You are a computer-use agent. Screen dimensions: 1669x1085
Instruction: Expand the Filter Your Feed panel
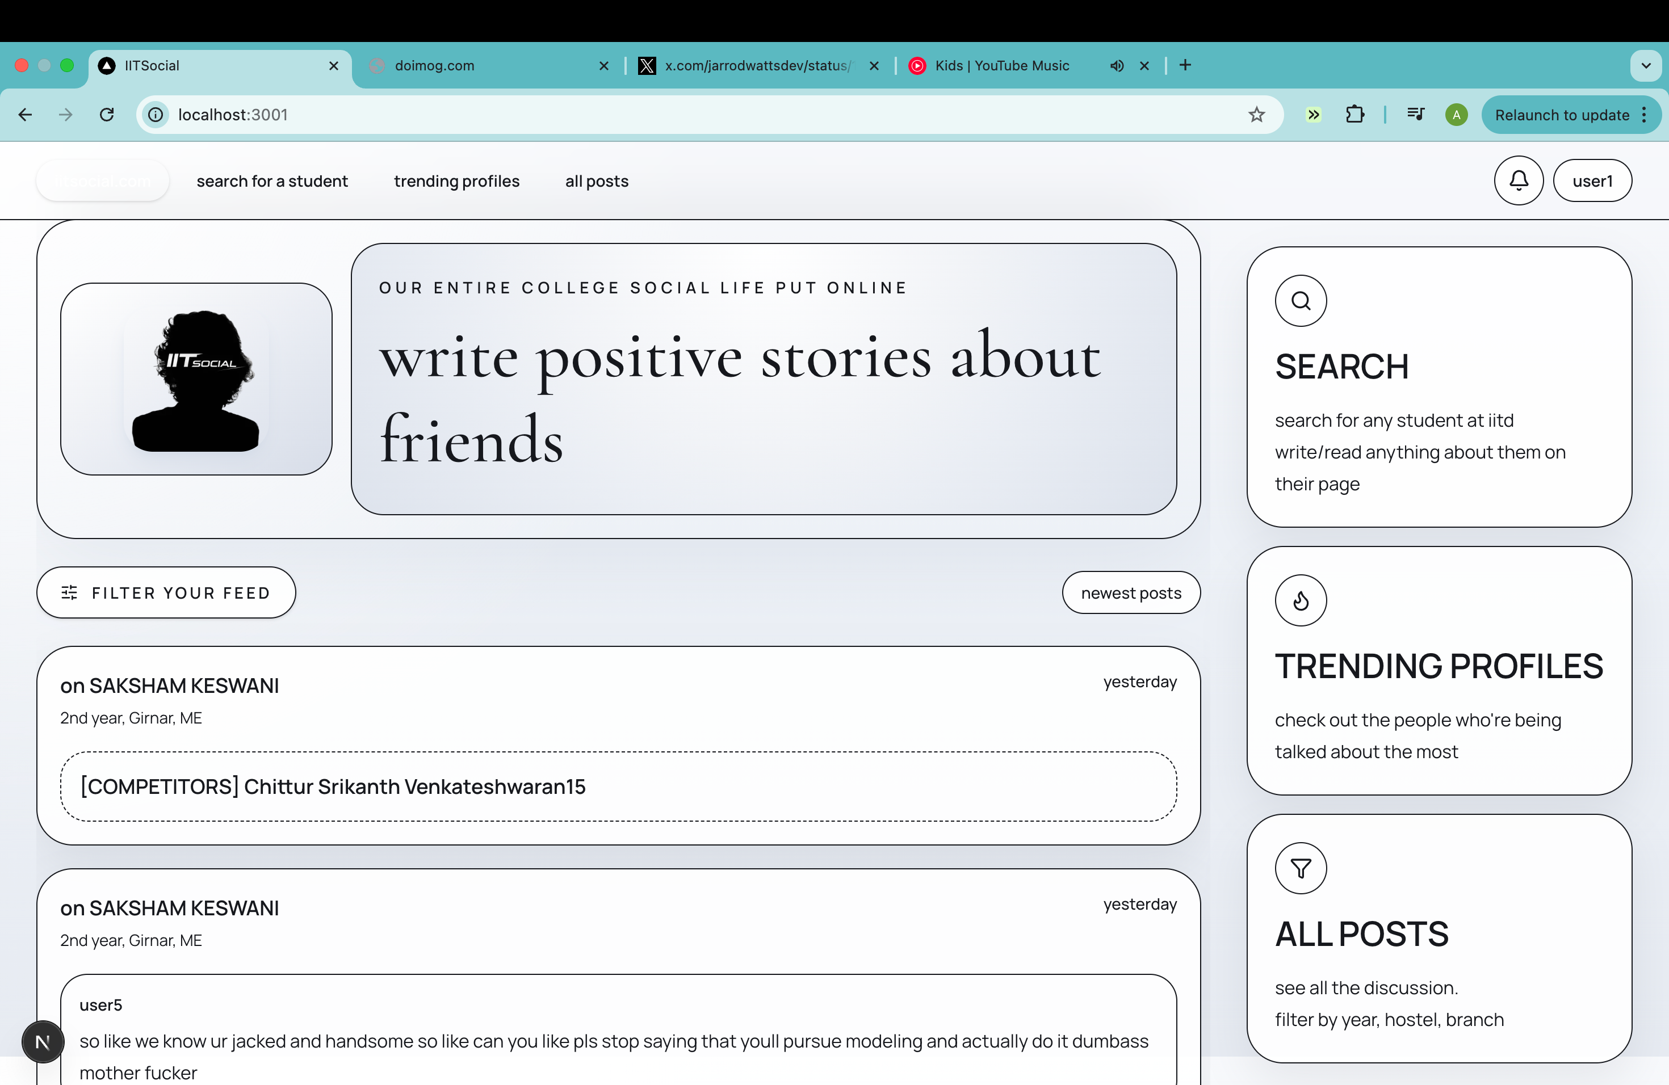pyautogui.click(x=166, y=593)
